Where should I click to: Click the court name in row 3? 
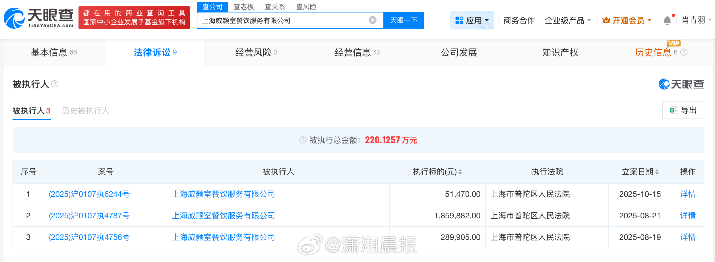point(530,237)
